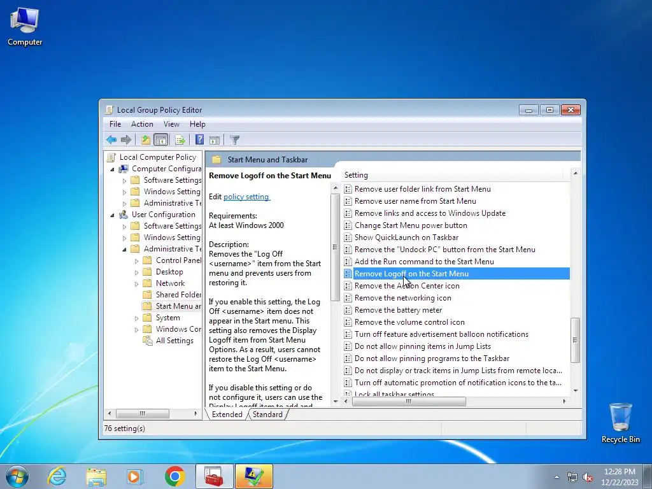
Task: Click the policy setting link
Action: [x=246, y=197]
